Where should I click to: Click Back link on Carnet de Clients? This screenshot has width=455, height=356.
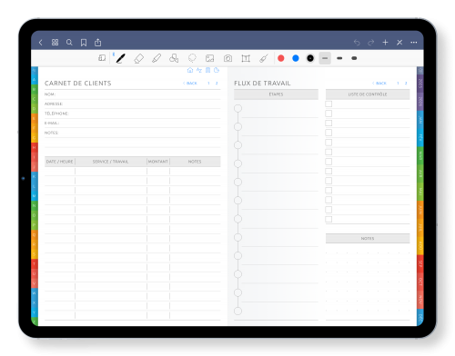(x=190, y=84)
